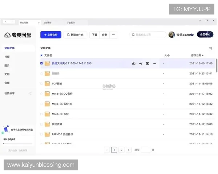Check the MI+8+SE QQ备份 checkbox
This screenshot has height=174, width=218.
click(41, 94)
